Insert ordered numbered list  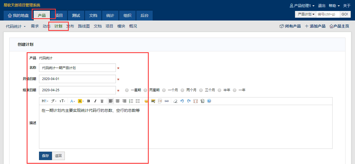pos(131,101)
